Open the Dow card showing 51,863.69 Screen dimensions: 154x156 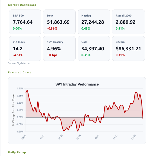click(x=59, y=22)
